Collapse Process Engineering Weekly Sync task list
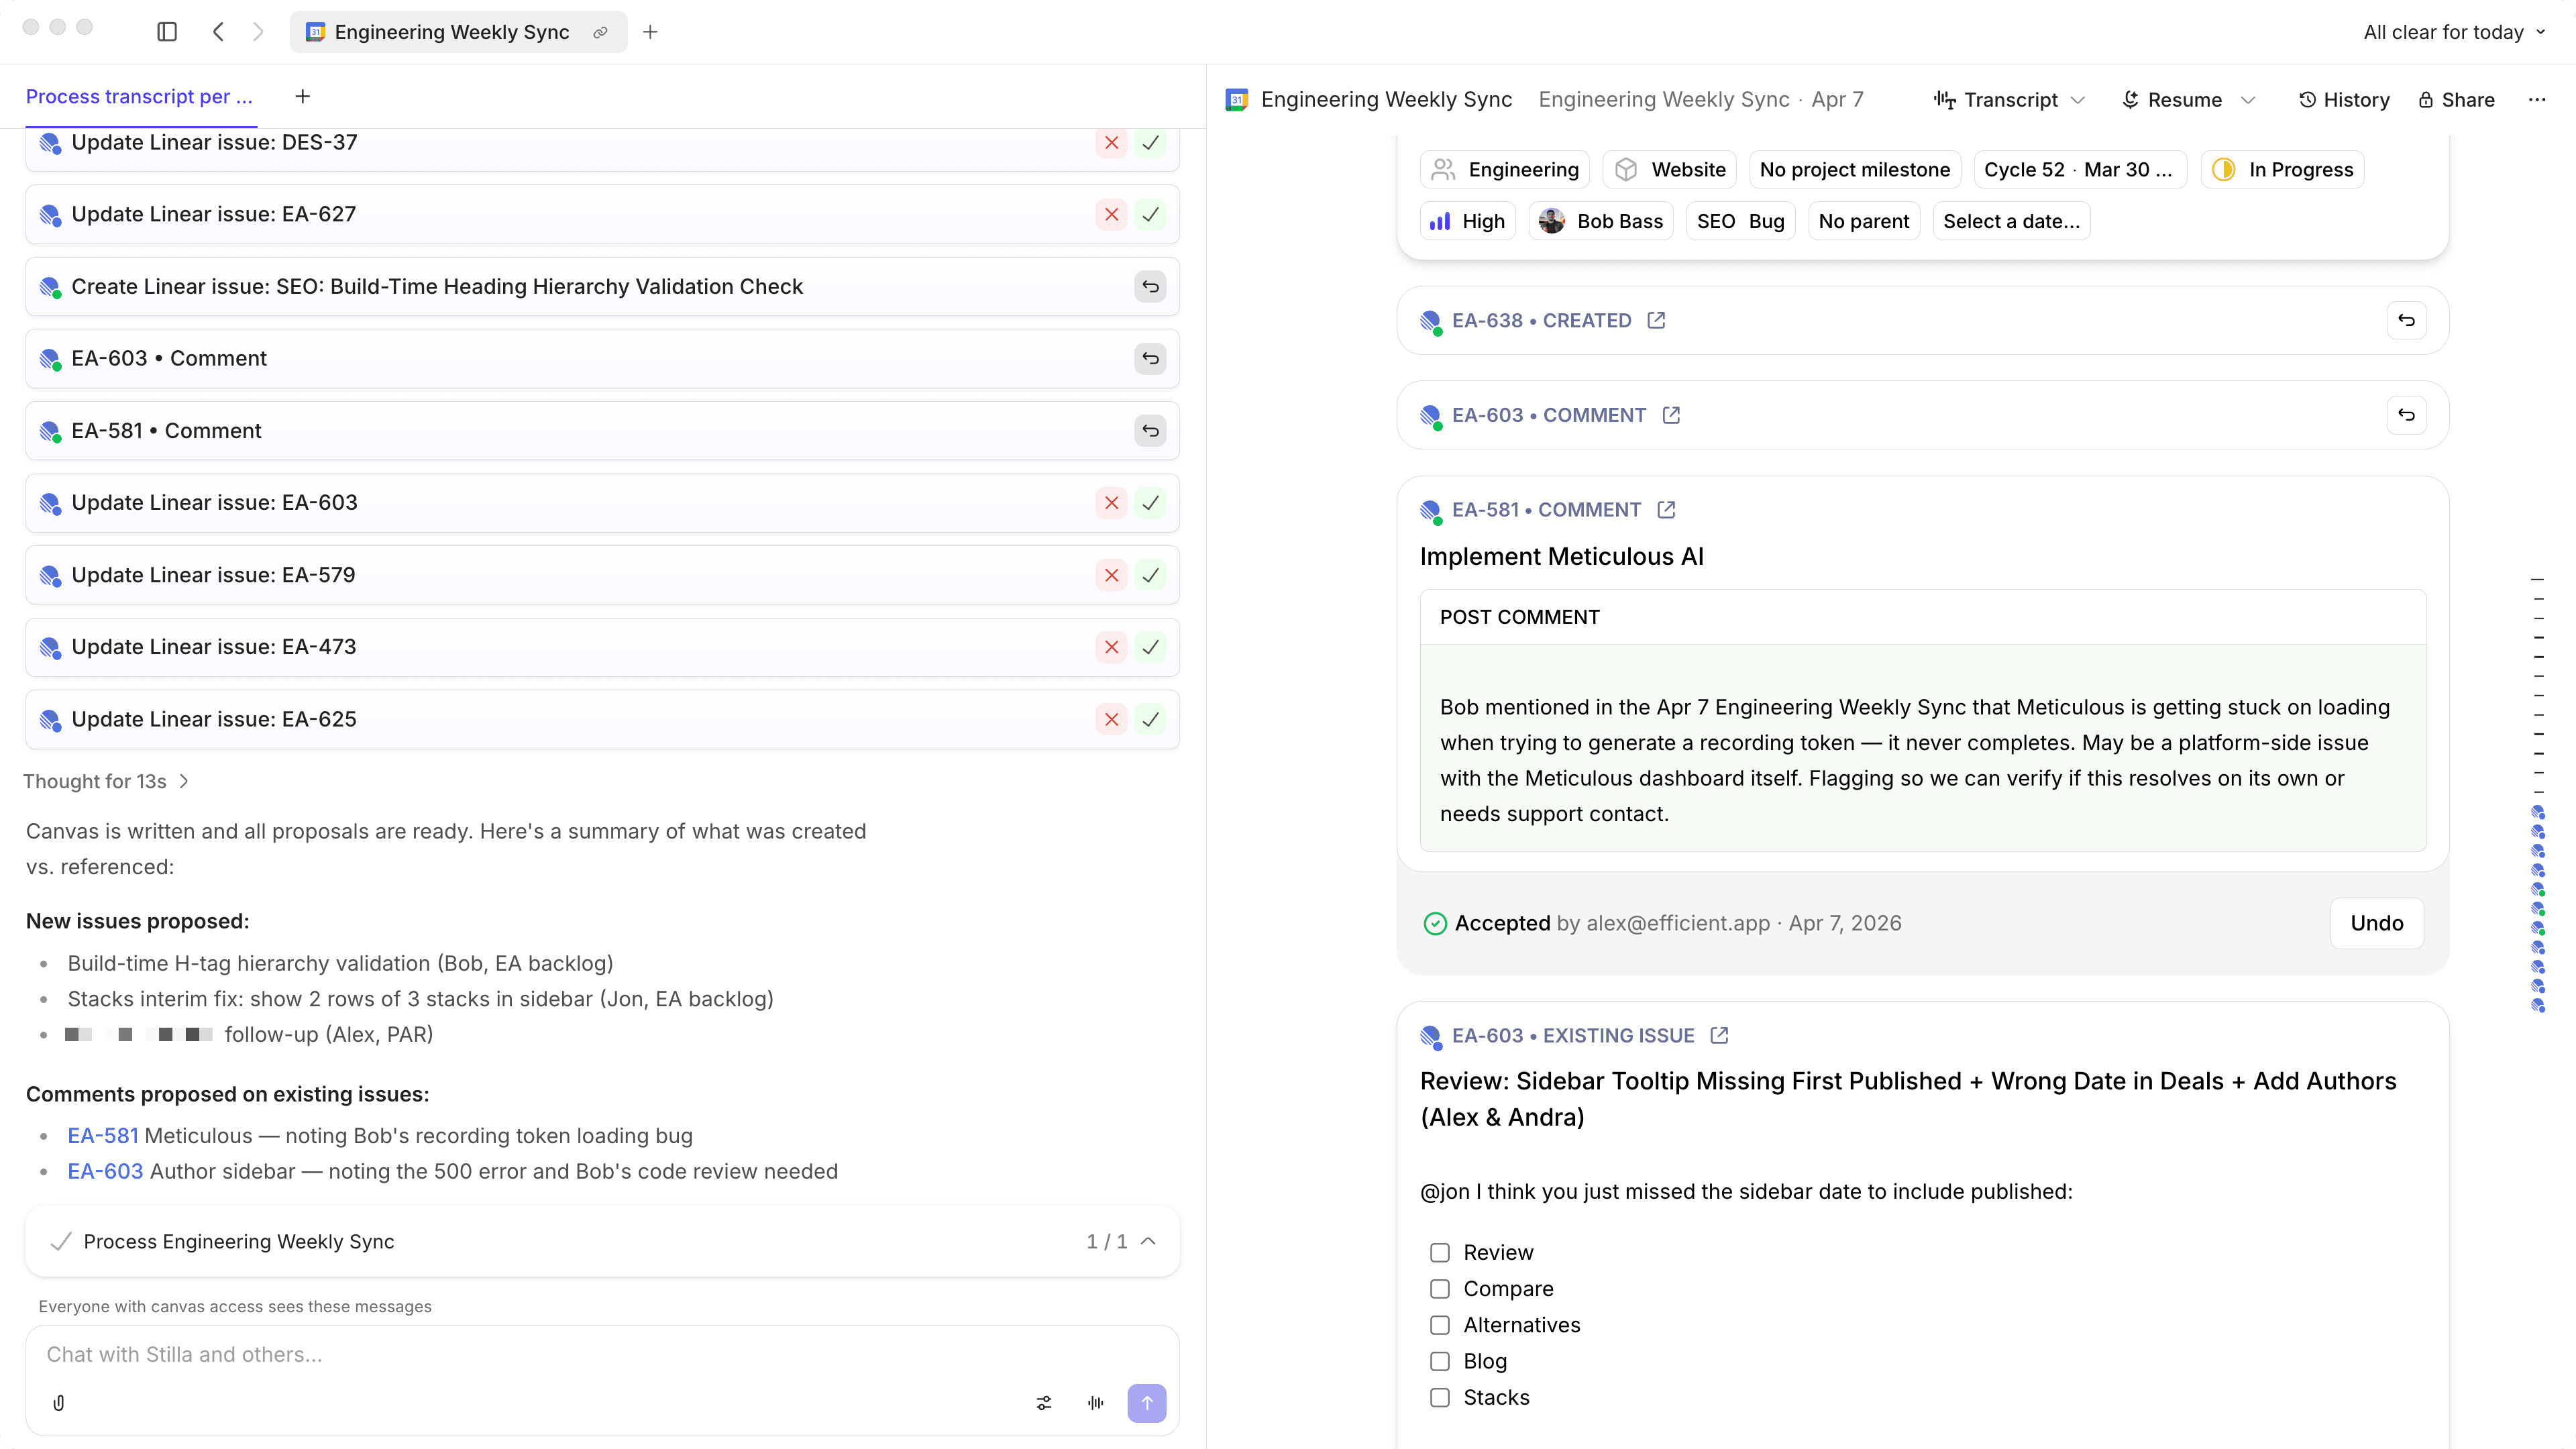 (1148, 1241)
